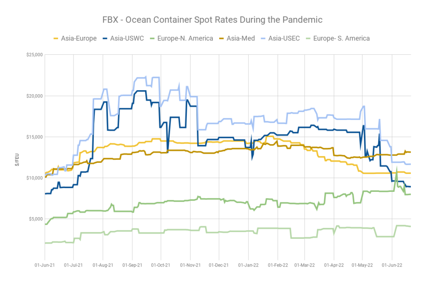Click the $10,000 y-axis label

(34, 178)
